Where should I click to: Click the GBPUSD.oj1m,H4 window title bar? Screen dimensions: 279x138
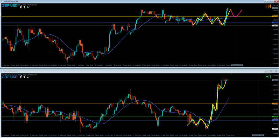[x=132, y=1]
